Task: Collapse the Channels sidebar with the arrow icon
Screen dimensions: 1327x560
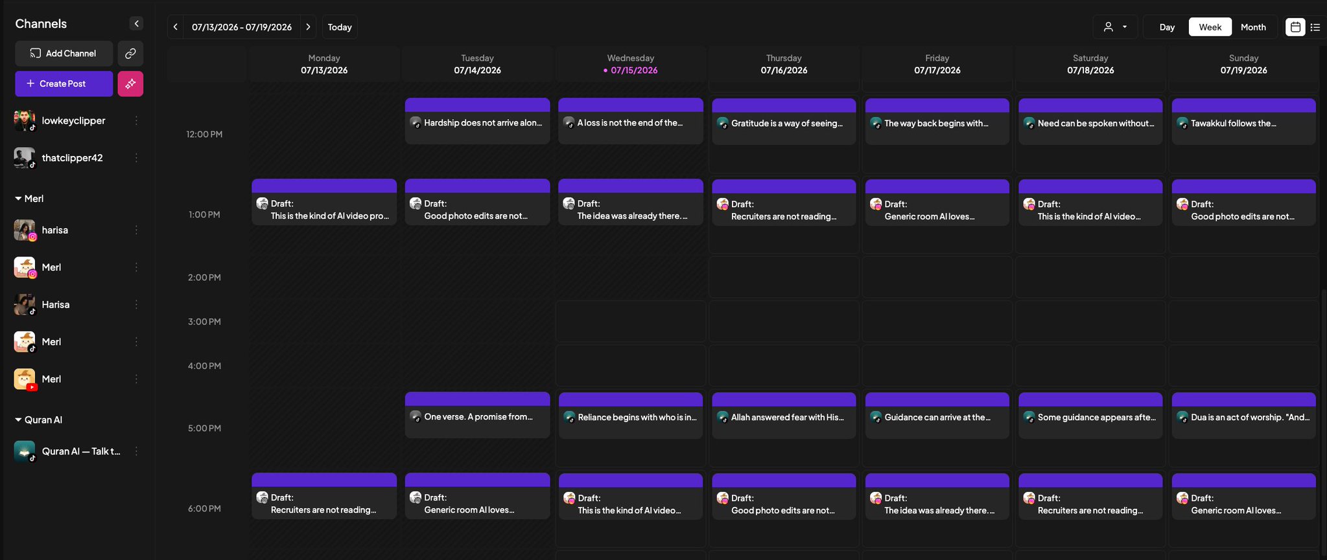Action: point(136,24)
